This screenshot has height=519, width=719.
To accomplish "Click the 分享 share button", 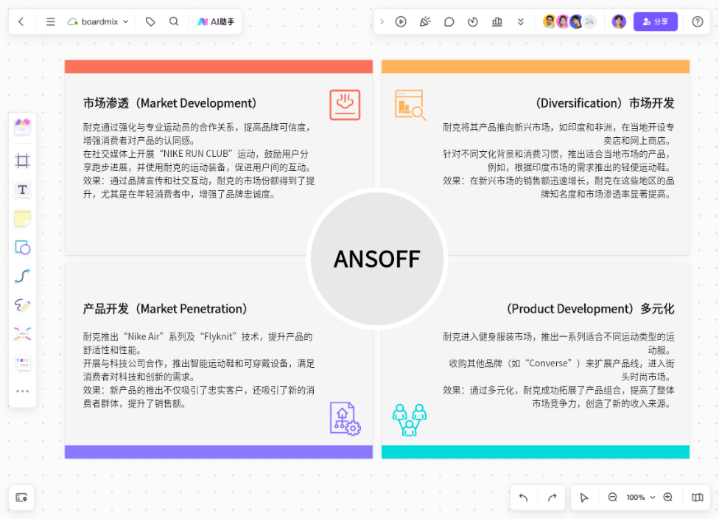I will (655, 21).
